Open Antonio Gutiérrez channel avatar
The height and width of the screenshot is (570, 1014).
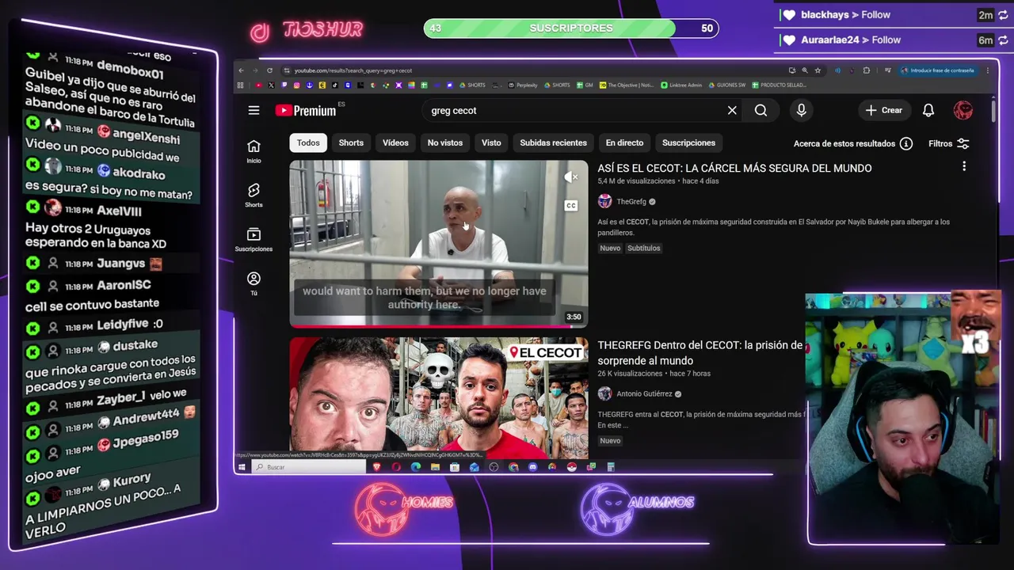pyautogui.click(x=604, y=393)
